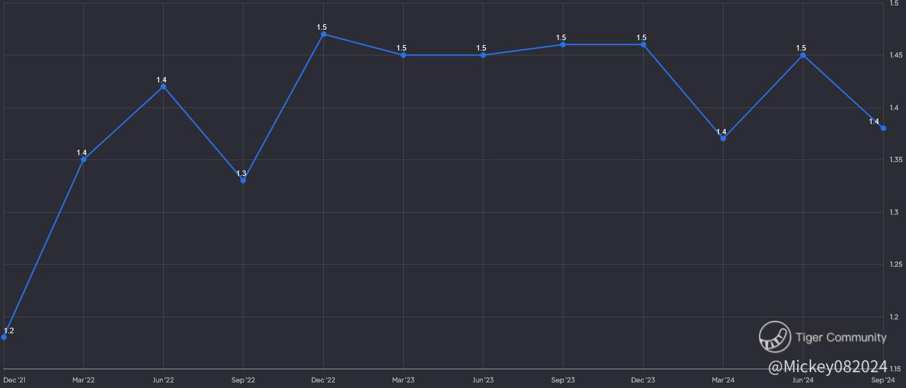Select the Dec '23 data point
The width and height of the screenshot is (906, 388).
click(x=643, y=44)
